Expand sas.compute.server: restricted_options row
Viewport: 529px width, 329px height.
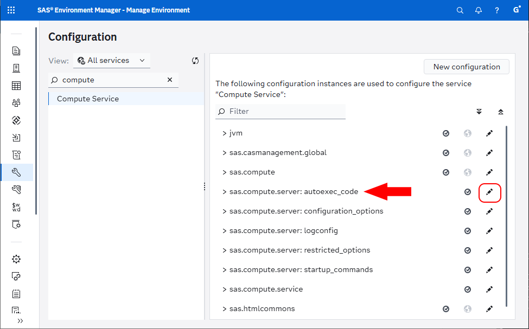click(x=225, y=250)
